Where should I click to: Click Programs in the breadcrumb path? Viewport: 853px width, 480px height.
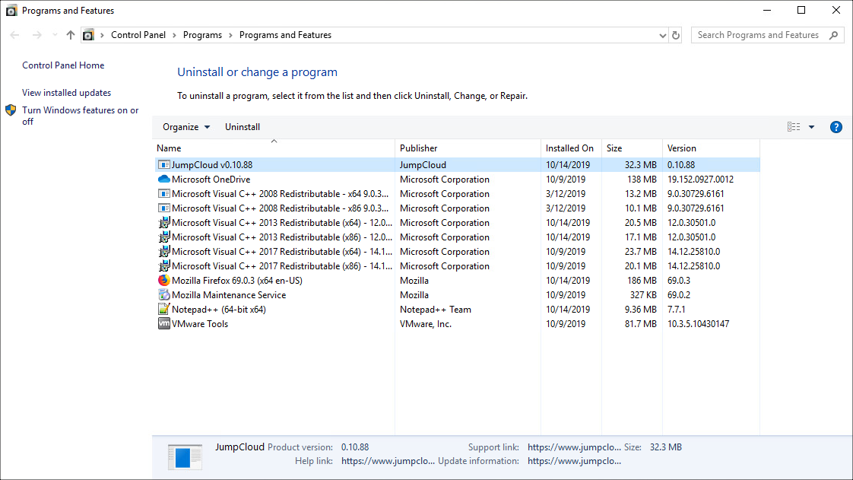[202, 35]
